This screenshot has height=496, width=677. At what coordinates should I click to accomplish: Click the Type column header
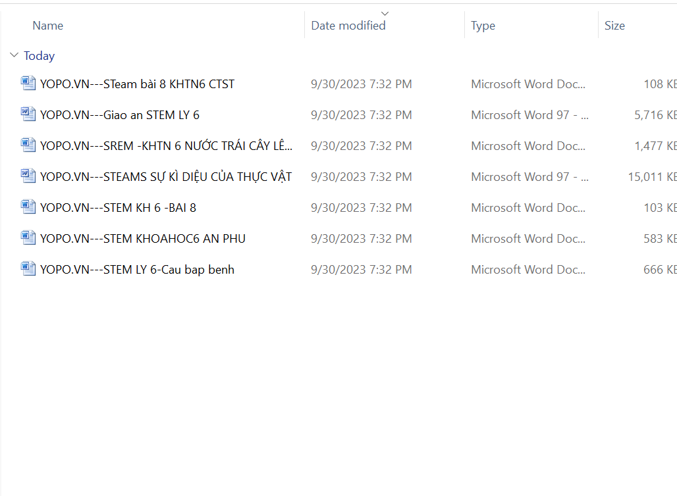coord(483,26)
